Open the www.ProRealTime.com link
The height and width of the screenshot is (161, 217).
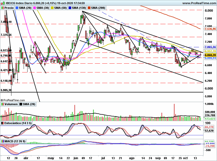click(x=199, y=3)
